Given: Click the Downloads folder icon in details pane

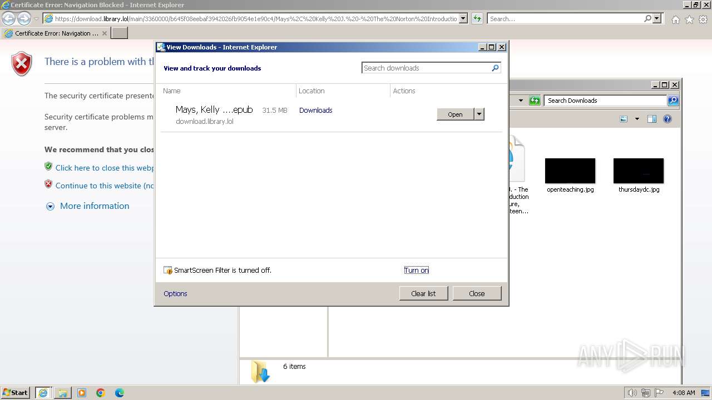Looking at the screenshot, I should click(260, 371).
